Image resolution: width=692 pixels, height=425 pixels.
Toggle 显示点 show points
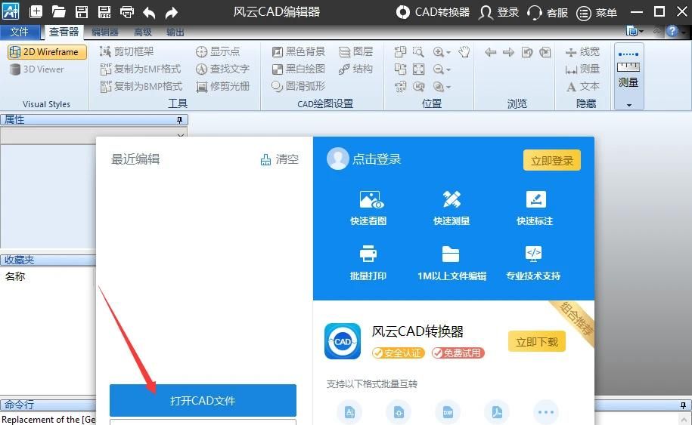[x=218, y=51]
